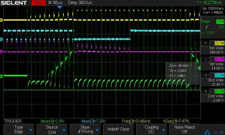This screenshot has height=135, width=225.
Task: Click the M 100µs timebase readout
Action: pyautogui.click(x=55, y=2)
